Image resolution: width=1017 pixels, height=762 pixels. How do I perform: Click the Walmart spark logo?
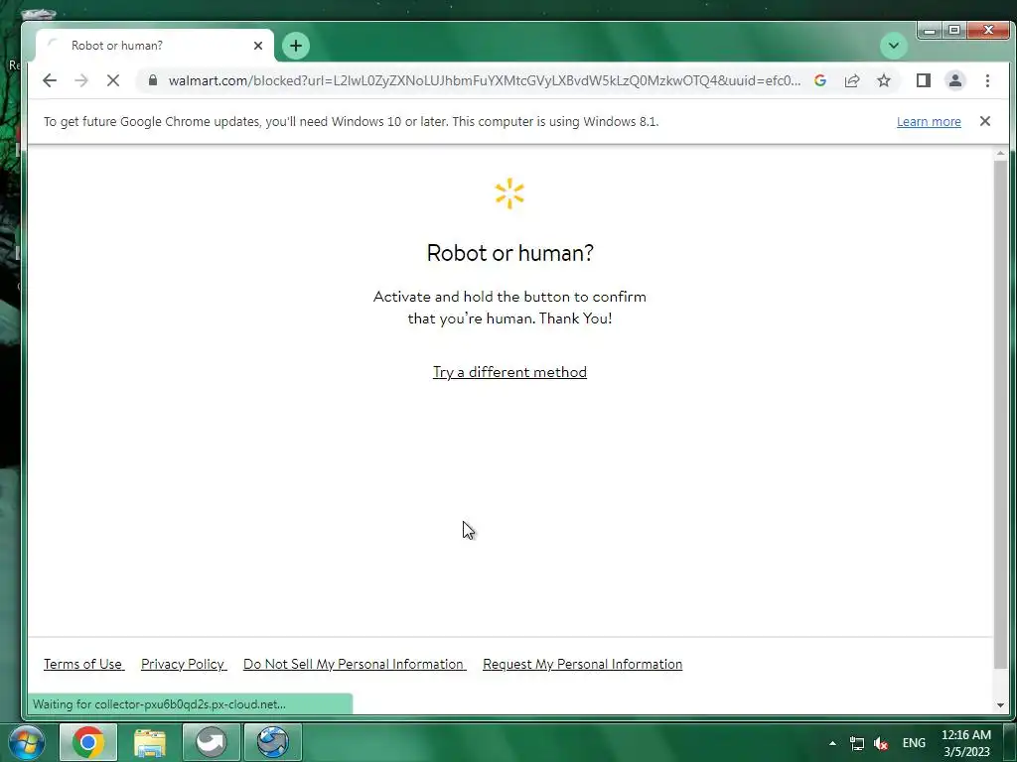tap(509, 193)
